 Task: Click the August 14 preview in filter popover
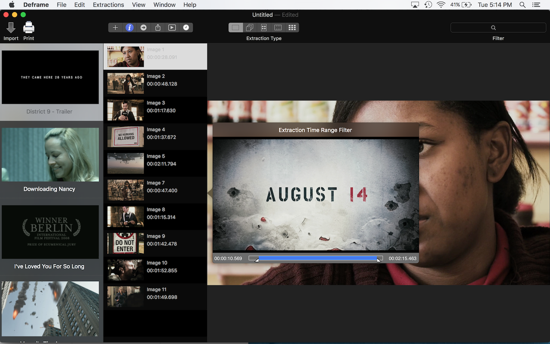316,194
